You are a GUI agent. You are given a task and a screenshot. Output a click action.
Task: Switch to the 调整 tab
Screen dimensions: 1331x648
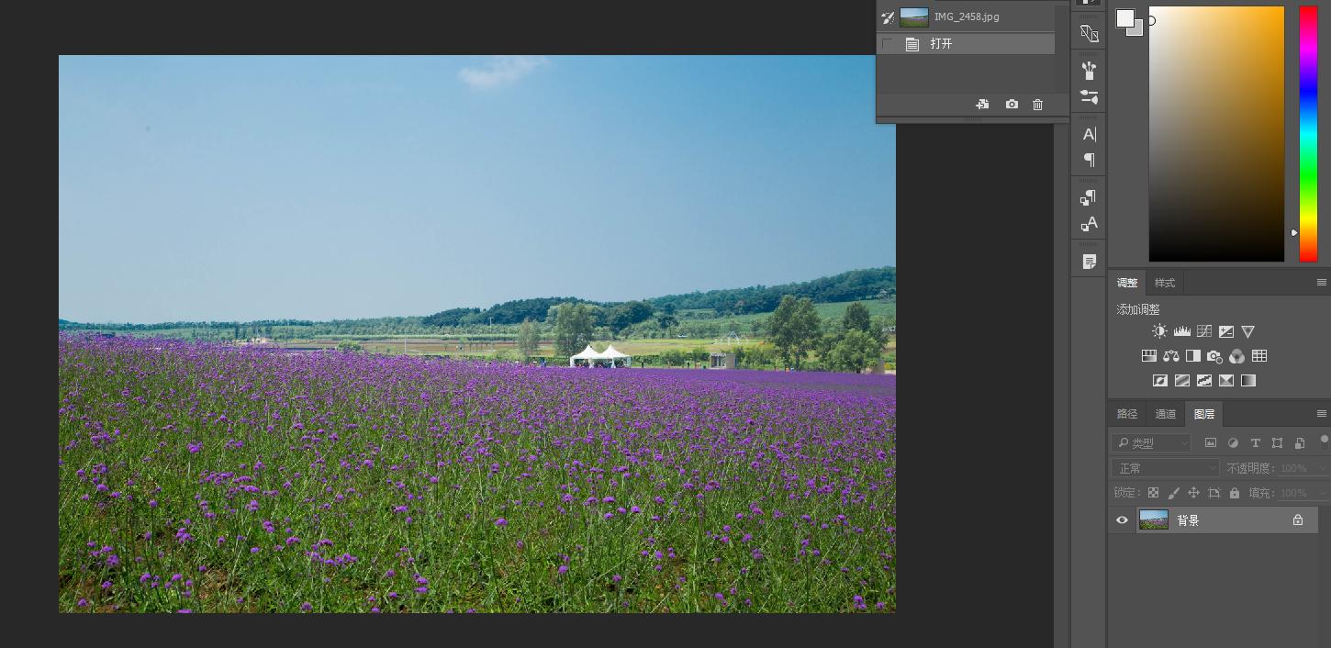[1127, 283]
